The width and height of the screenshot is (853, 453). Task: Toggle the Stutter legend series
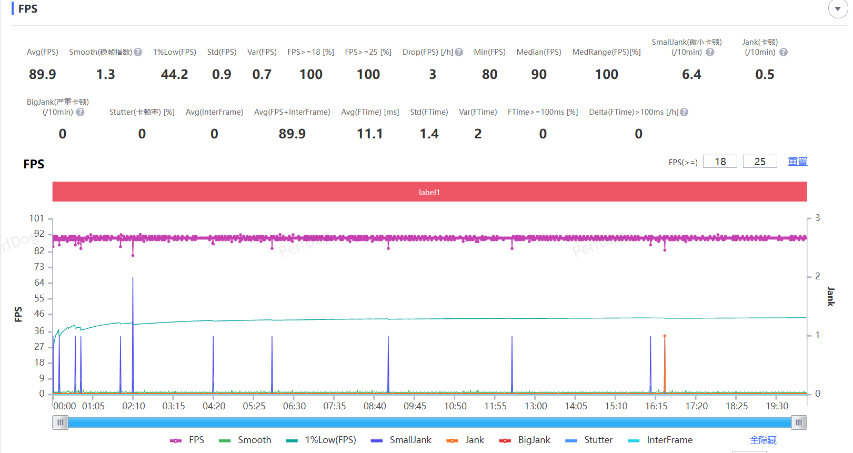(x=589, y=440)
